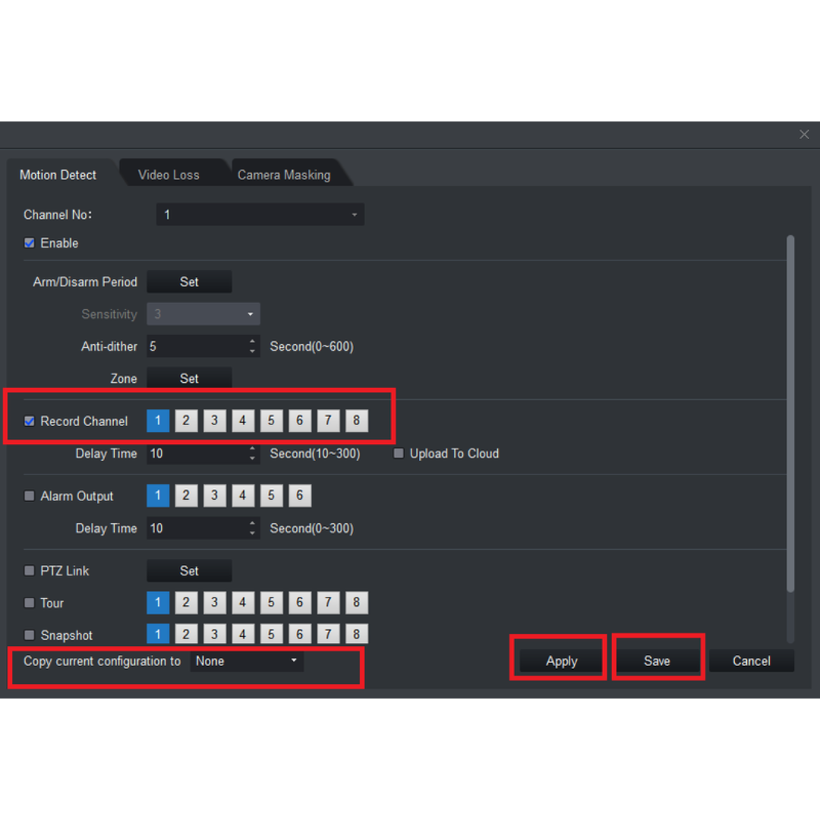Image resolution: width=820 pixels, height=820 pixels.
Task: Toggle the Enable checkbox
Action: click(30, 243)
